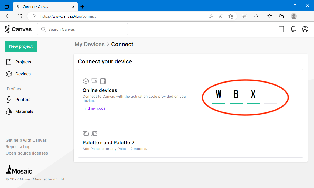Viewport: 314px width, 188px height.
Task: Open the Favorites list icon
Action: click(x=269, y=16)
